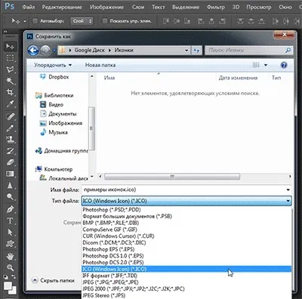302x299 pixels.
Task: Select Документы library in tree
Action: (x=58, y=114)
